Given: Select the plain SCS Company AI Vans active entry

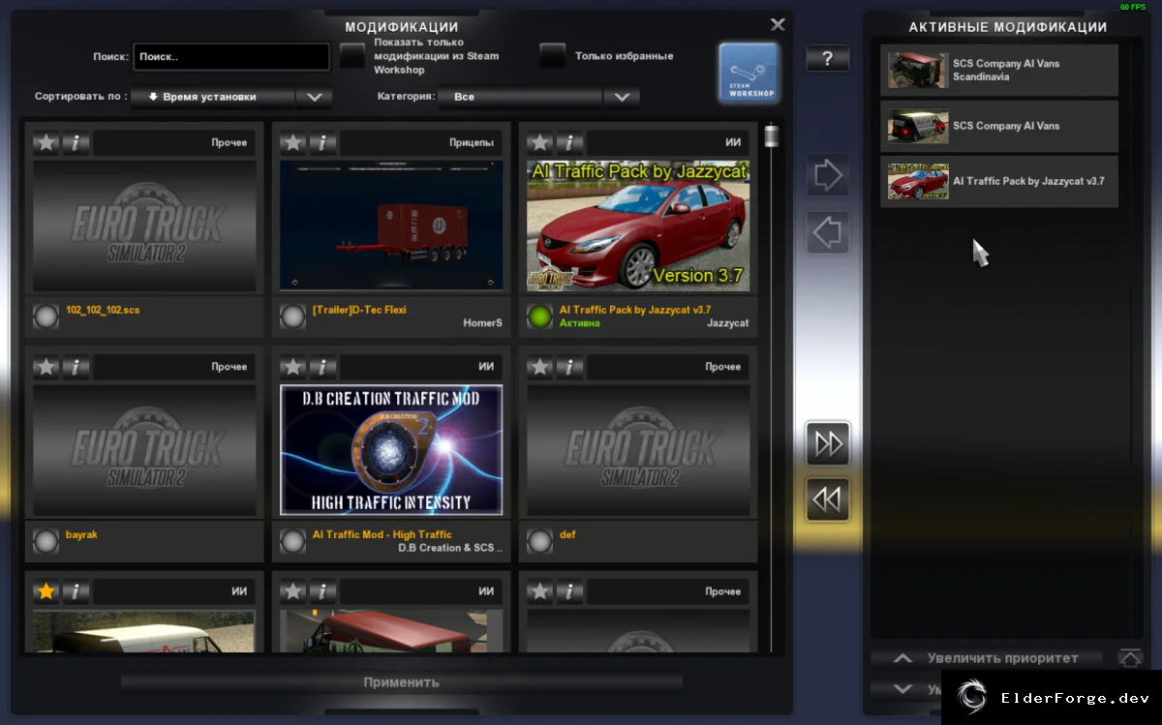Looking at the screenshot, I should (x=999, y=126).
